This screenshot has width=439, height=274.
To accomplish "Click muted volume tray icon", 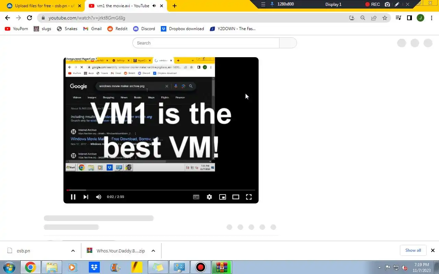I will 405,267.
